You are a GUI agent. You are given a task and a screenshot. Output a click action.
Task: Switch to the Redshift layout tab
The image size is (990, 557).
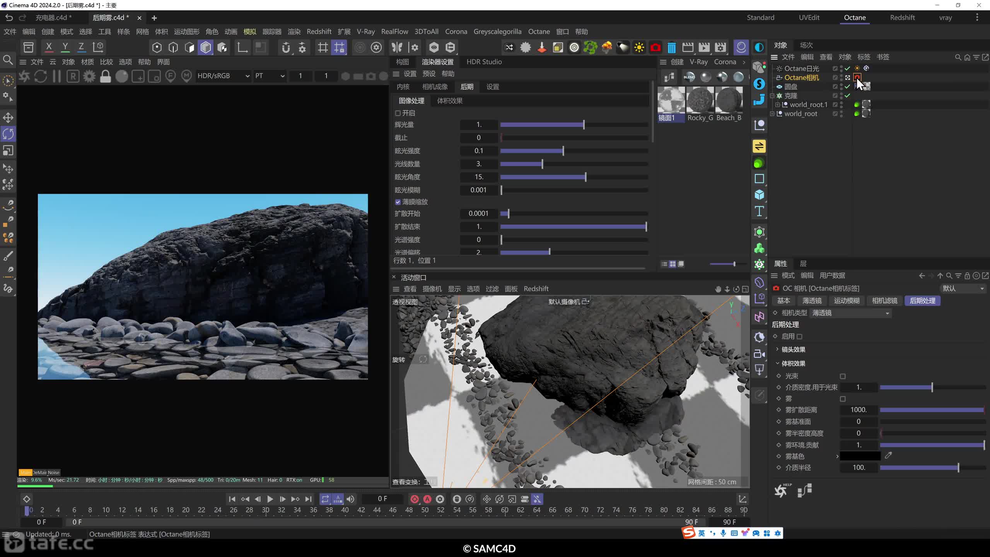point(902,17)
